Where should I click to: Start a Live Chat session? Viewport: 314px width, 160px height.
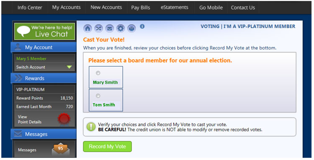coord(45,31)
